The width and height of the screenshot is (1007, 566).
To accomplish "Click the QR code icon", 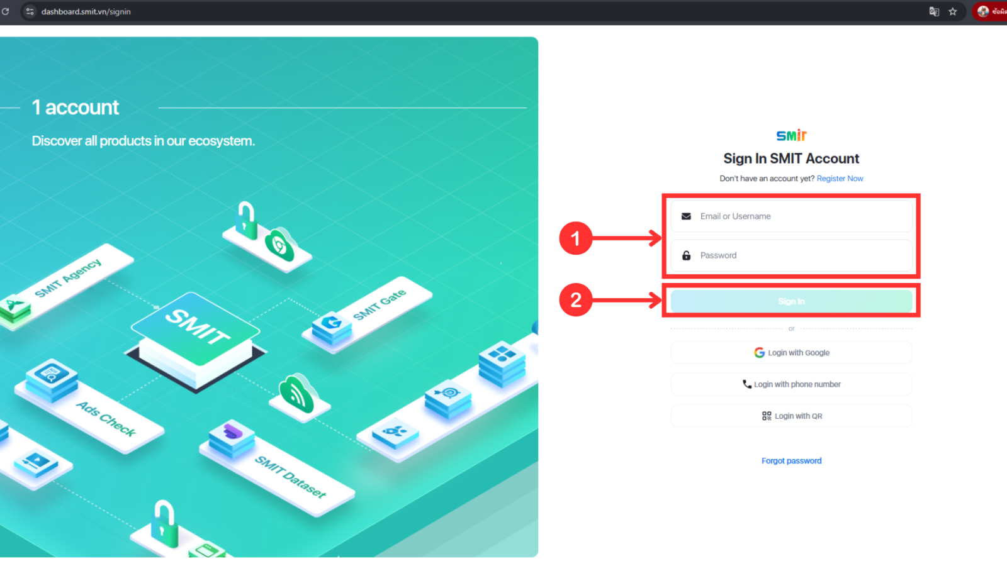I will pyautogui.click(x=766, y=416).
